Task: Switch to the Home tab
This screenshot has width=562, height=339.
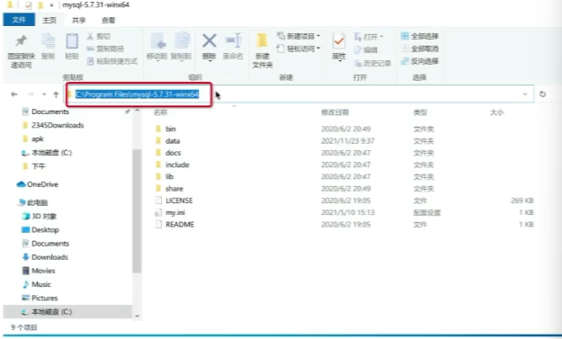Action: [x=49, y=20]
